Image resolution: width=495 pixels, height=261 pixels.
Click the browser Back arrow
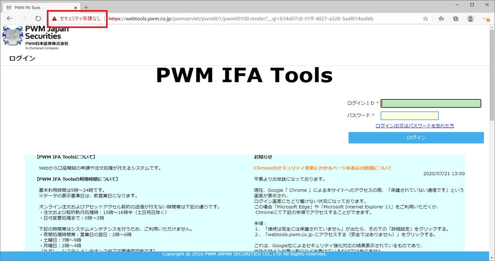coord(9,19)
